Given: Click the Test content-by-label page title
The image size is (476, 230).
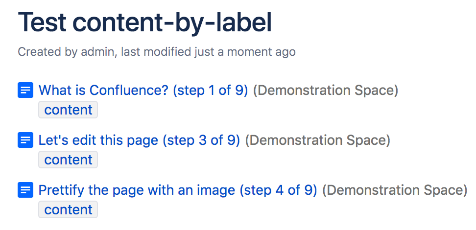Looking at the screenshot, I should pyautogui.click(x=145, y=22).
